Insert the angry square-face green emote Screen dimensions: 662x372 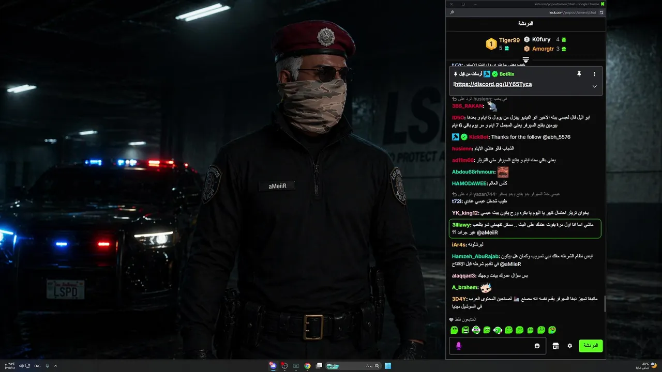click(x=465, y=330)
